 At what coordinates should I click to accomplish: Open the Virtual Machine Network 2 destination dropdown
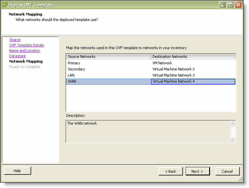click(x=193, y=69)
